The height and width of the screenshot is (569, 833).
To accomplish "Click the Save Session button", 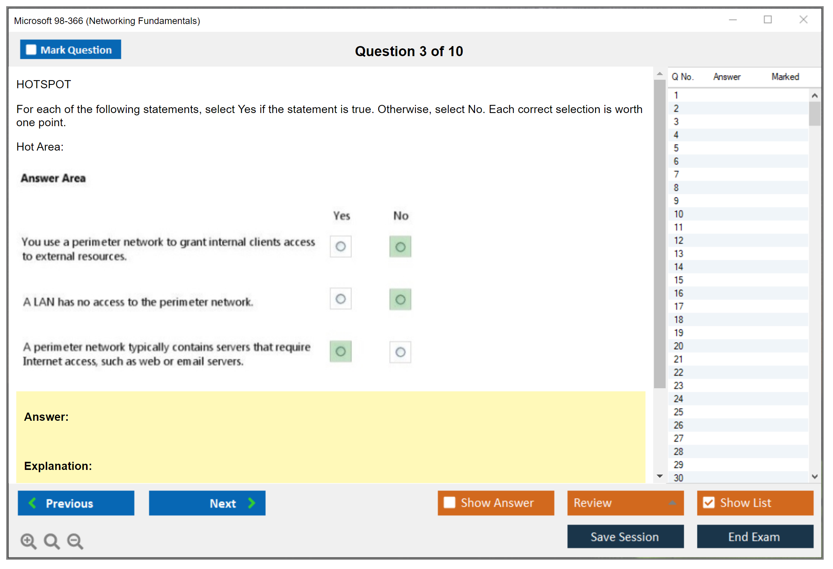I will click(625, 536).
